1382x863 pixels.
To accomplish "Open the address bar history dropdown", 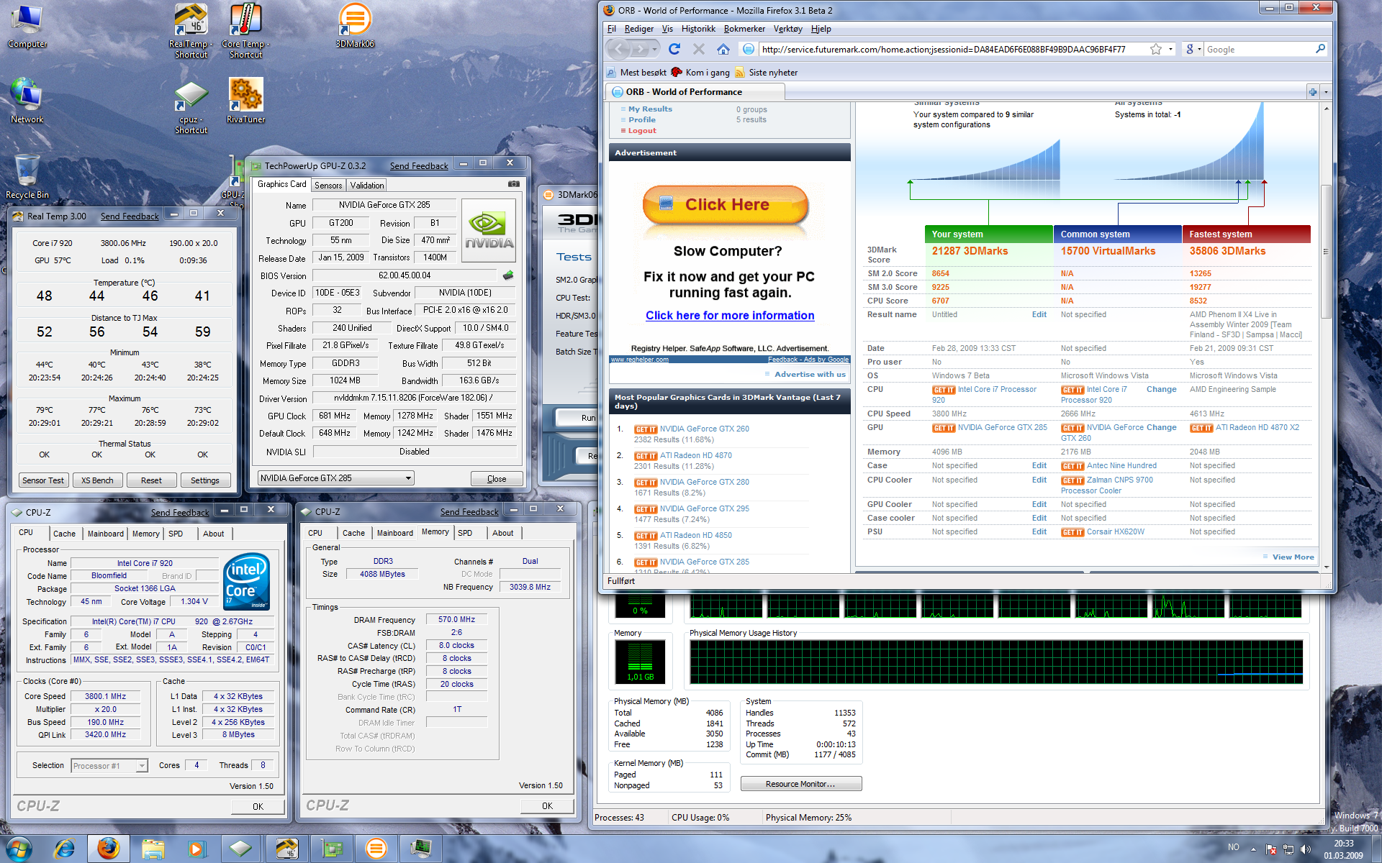I will coord(1170,49).
